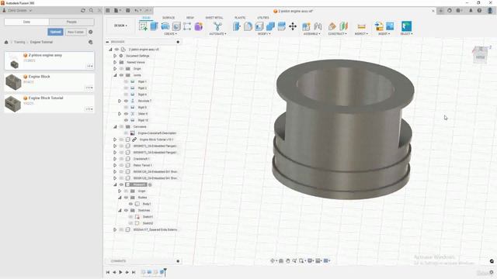Screen dimensions: 497x279
Task: Expand the Engine Block Tutorial component
Action: [115, 139]
